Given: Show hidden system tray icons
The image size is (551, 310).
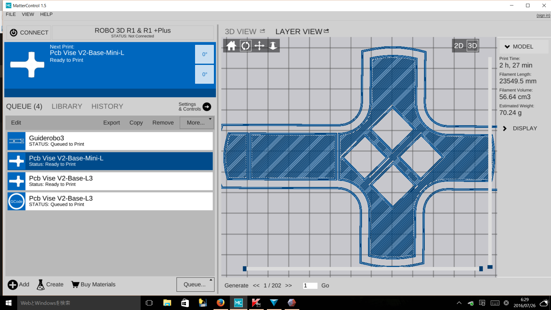Looking at the screenshot, I should pos(459,303).
